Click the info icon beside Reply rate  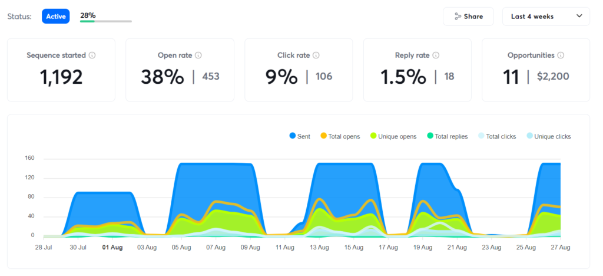pos(436,55)
